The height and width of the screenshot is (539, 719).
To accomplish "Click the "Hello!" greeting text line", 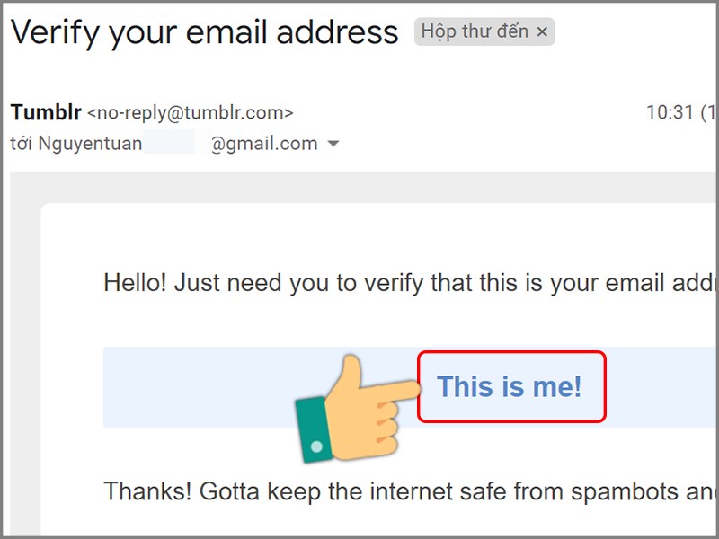I will click(270, 281).
